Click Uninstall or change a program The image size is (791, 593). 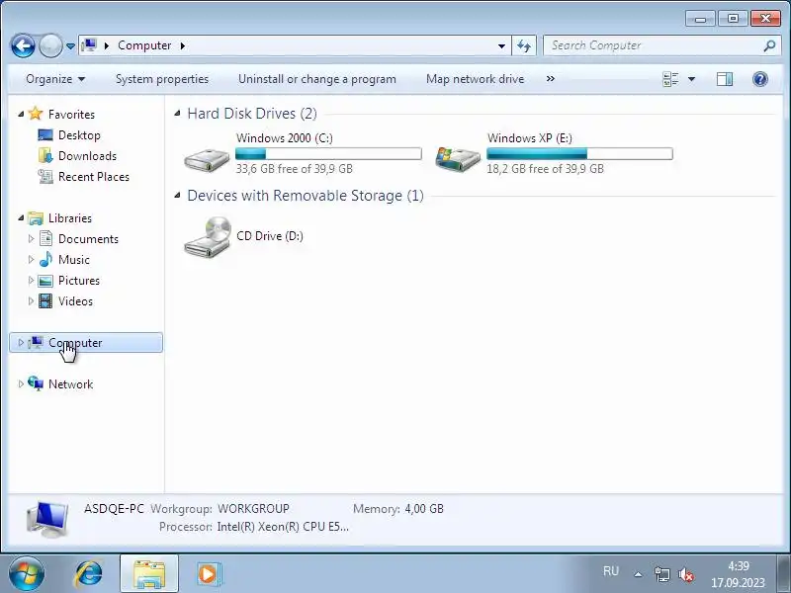click(x=316, y=79)
